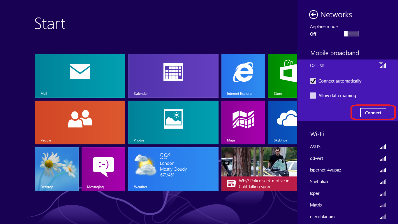The height and width of the screenshot is (224, 398).
Task: Uncheck Connect automatically checkbox
Action: (x=313, y=81)
